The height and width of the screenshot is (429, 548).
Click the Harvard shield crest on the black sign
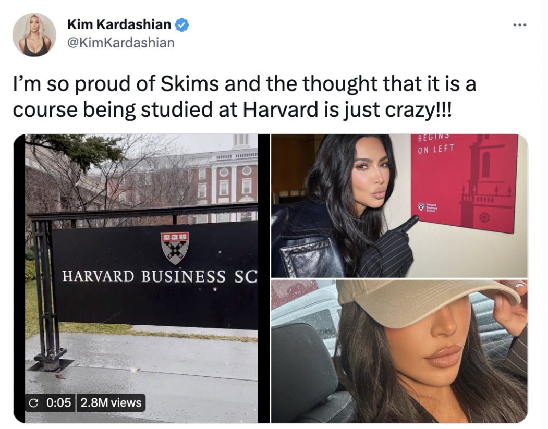(175, 248)
